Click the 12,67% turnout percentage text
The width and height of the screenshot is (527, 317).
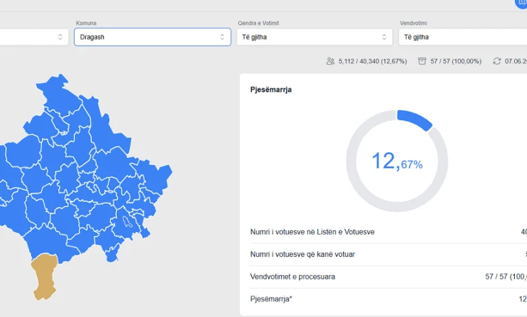click(397, 161)
